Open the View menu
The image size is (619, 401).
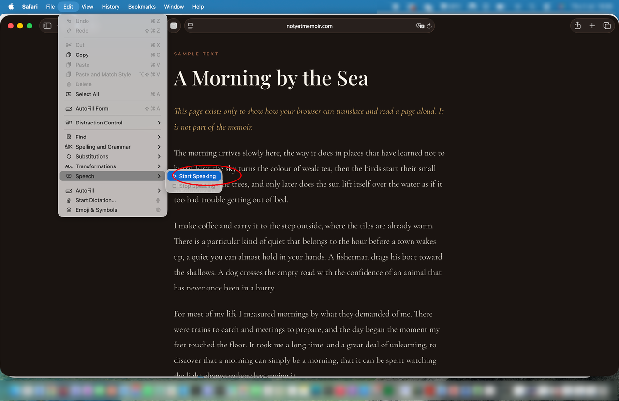tap(88, 7)
